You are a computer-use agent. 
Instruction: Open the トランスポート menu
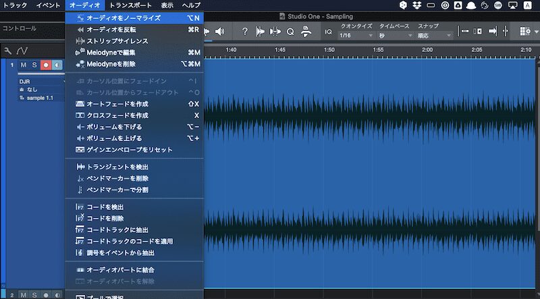(x=130, y=5)
